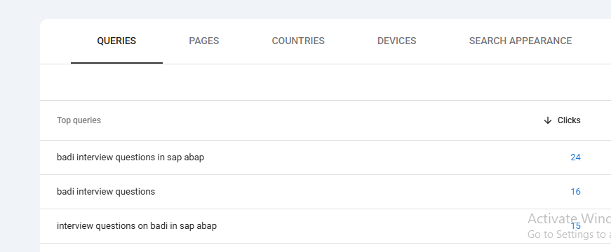Open the Search Appearance tab
611x252 pixels.
pos(521,41)
